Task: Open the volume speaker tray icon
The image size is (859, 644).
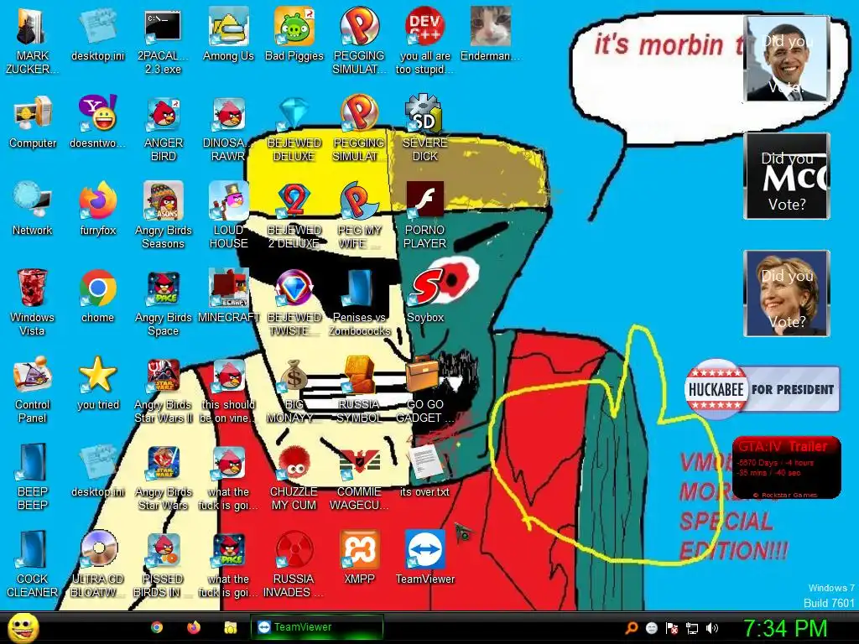Action: tap(712, 628)
